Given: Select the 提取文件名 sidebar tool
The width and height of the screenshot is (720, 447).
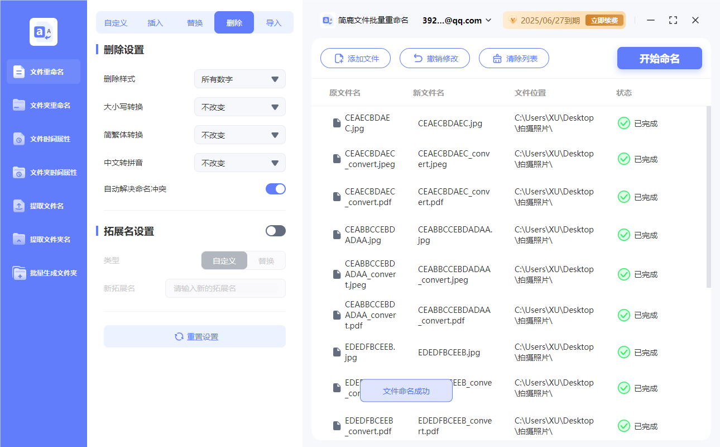Looking at the screenshot, I should click(43, 206).
